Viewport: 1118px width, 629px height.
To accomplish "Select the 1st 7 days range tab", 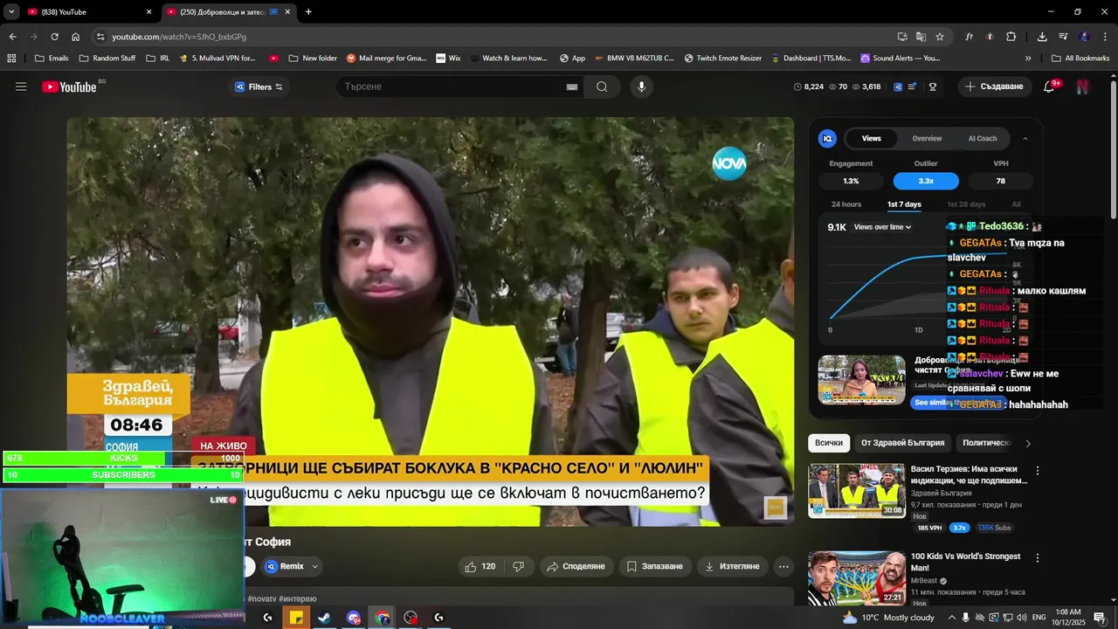I will pos(904,204).
